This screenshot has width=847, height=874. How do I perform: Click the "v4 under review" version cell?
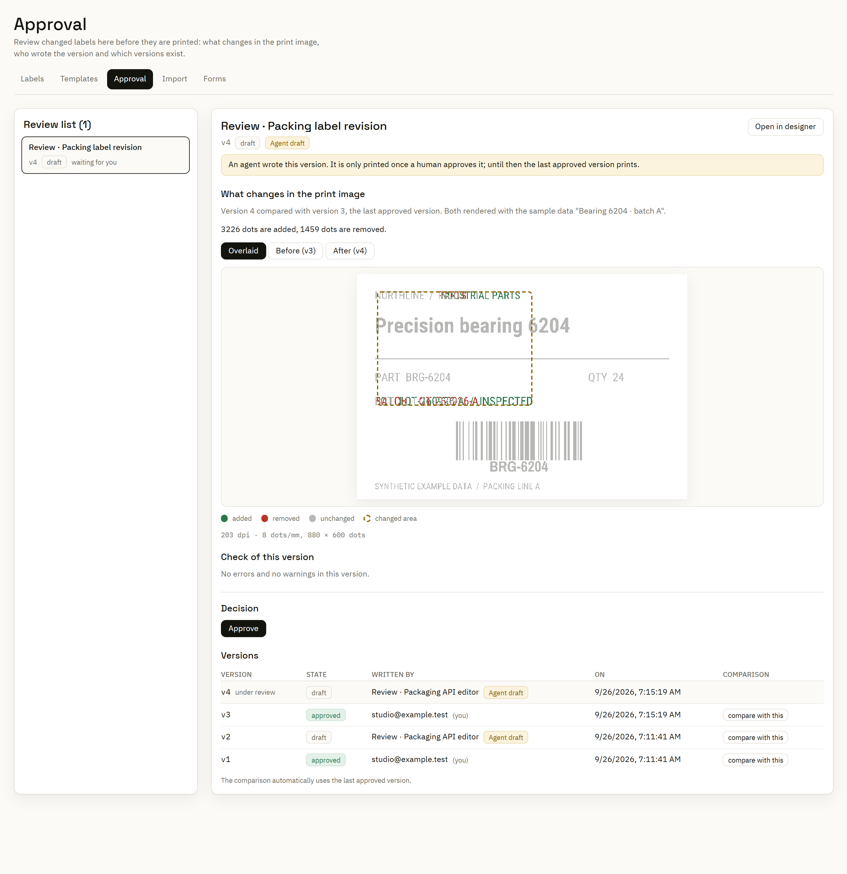(248, 692)
